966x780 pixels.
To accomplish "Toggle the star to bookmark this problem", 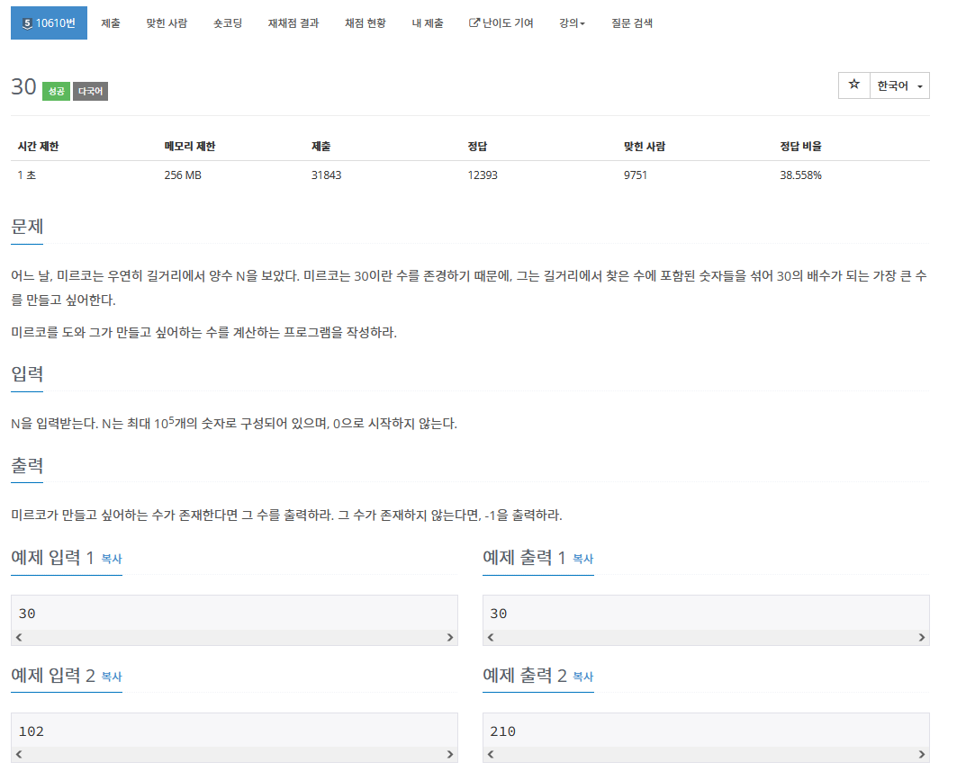I will point(853,85).
